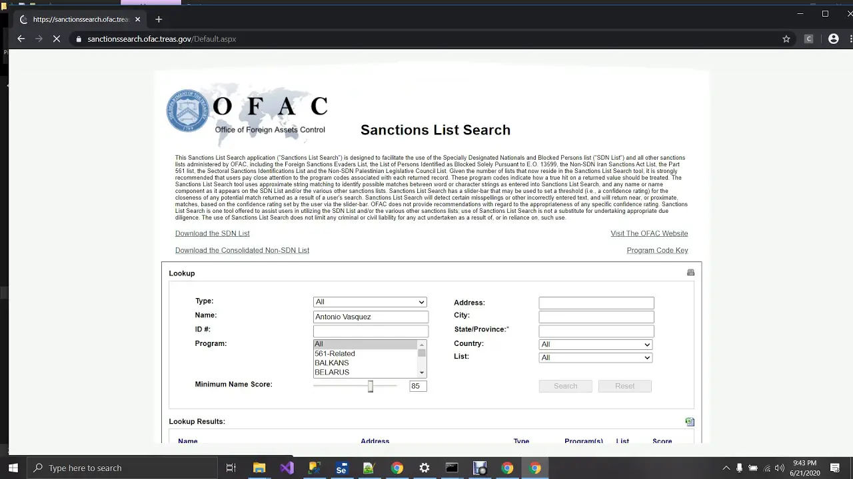Open Task View on the taskbar
The height and width of the screenshot is (479, 853).
tap(231, 468)
